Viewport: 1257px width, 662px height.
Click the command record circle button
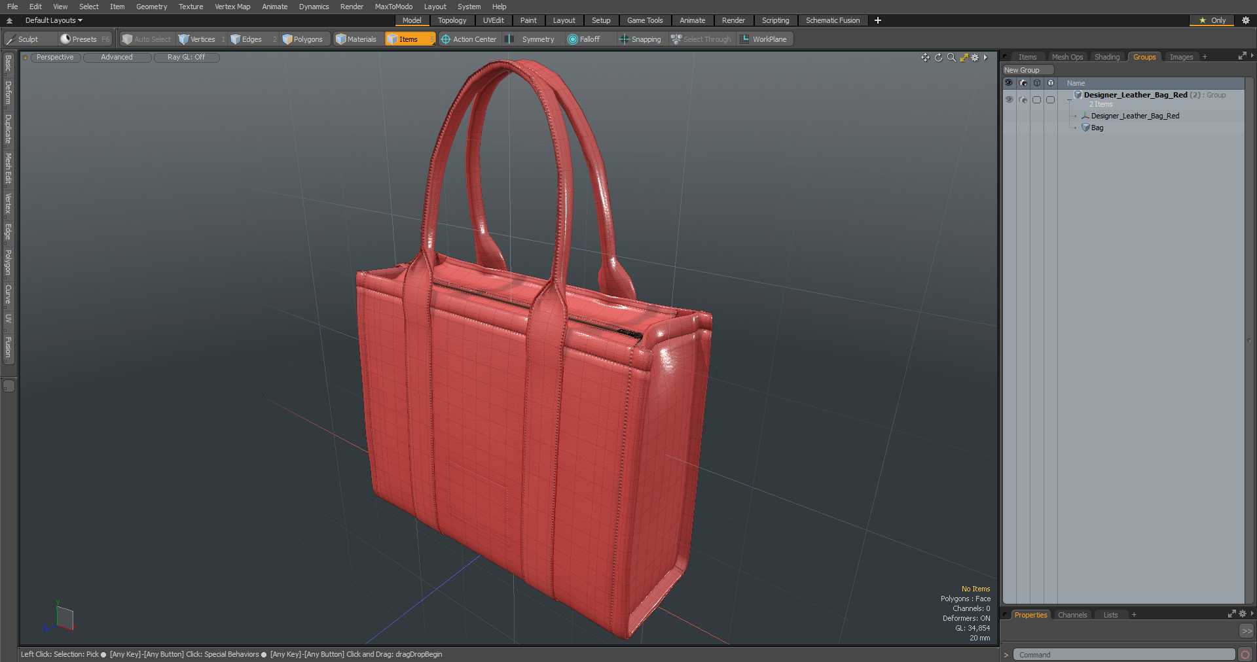point(1245,655)
